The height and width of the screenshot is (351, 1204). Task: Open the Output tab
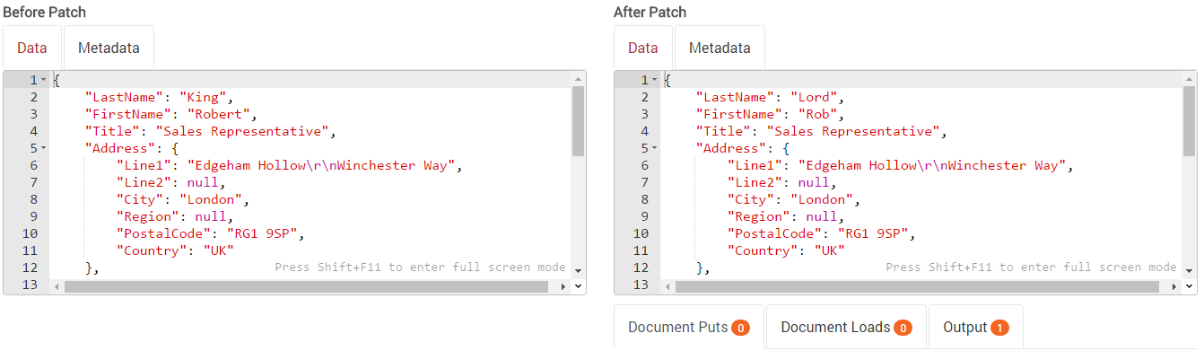975,328
